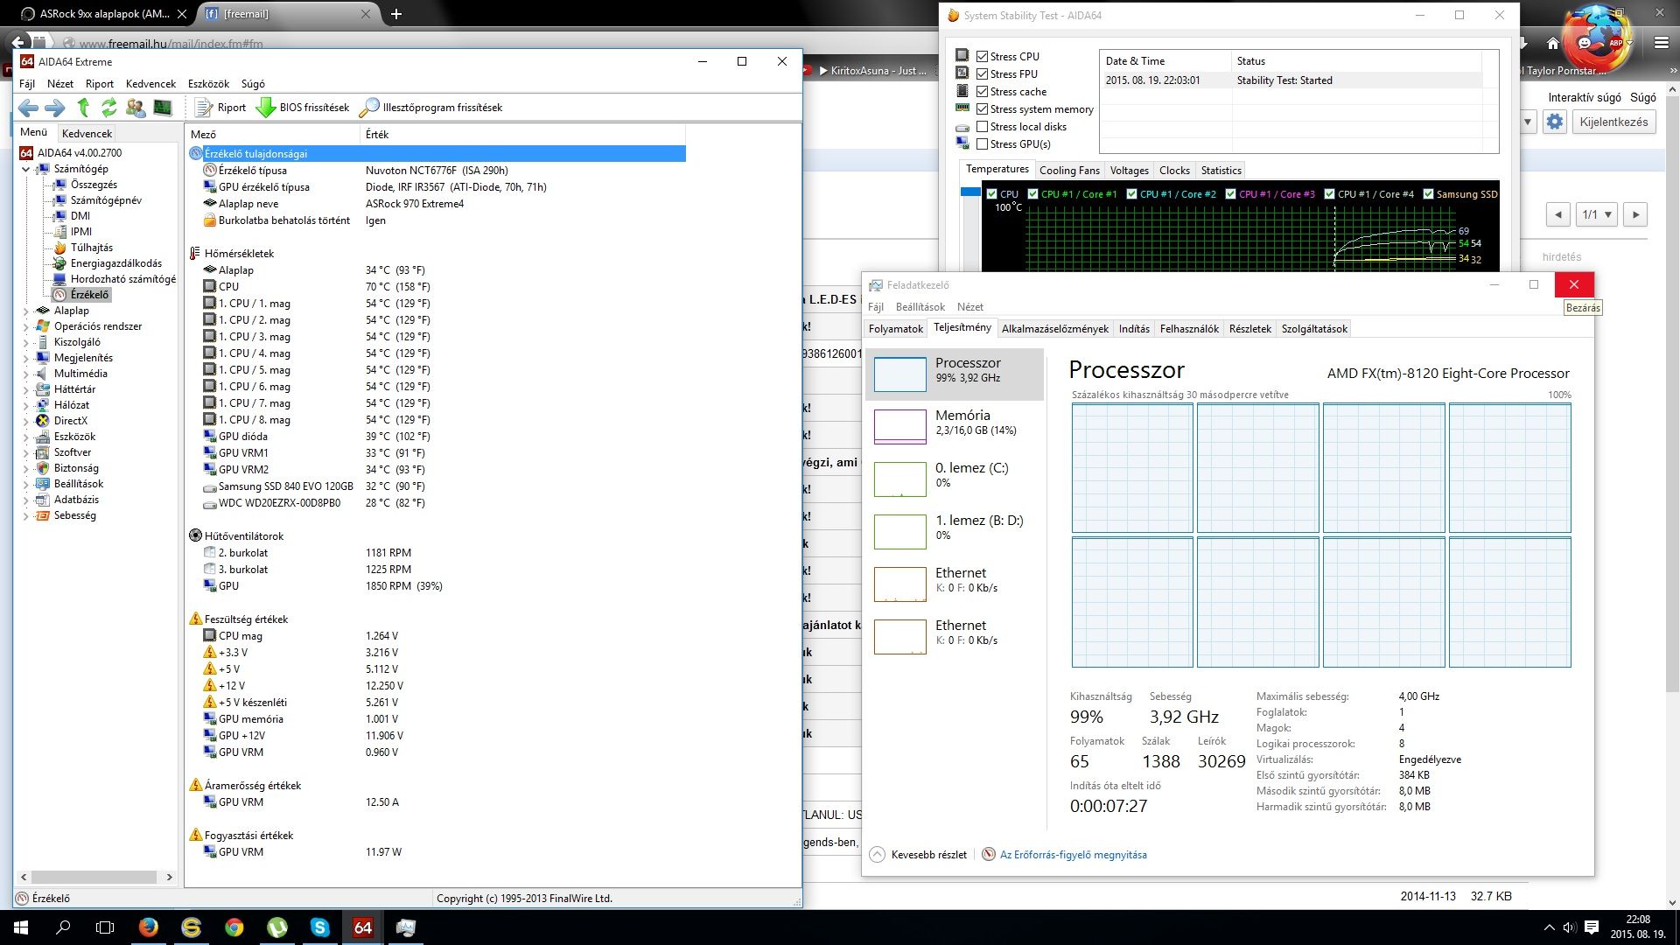Open the AIDA64 users toolbar icon
Viewport: 1680px width, 945px height.
136,108
